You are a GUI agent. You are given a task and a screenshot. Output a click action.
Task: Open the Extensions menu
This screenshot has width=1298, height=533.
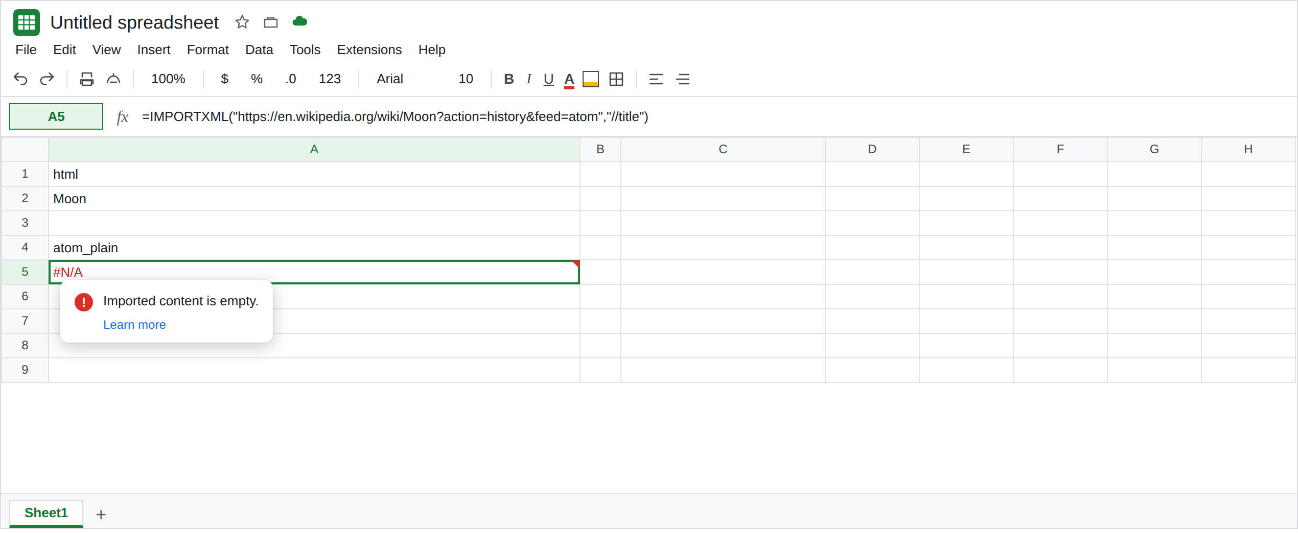[369, 50]
